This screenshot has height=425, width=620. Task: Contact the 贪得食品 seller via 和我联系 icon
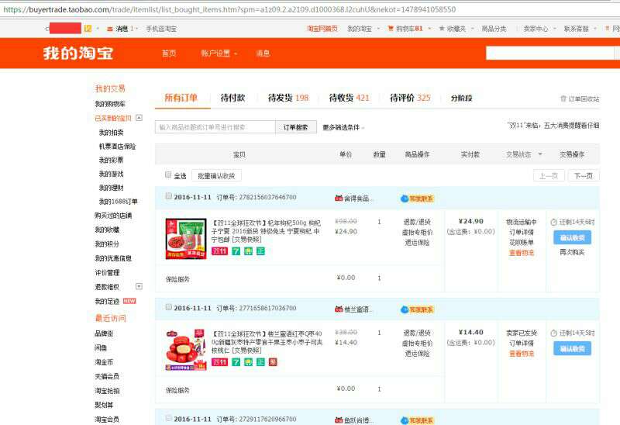417,199
